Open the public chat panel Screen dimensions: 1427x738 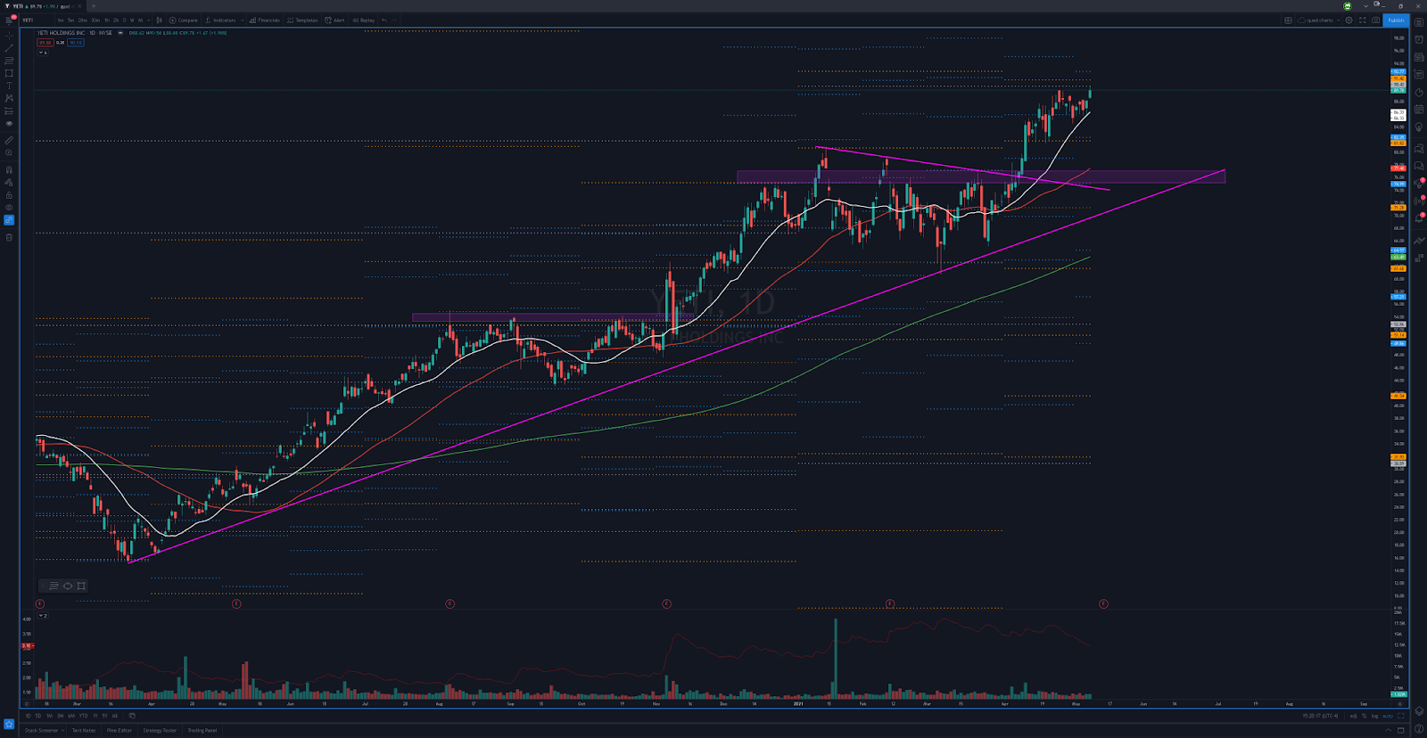click(1419, 148)
